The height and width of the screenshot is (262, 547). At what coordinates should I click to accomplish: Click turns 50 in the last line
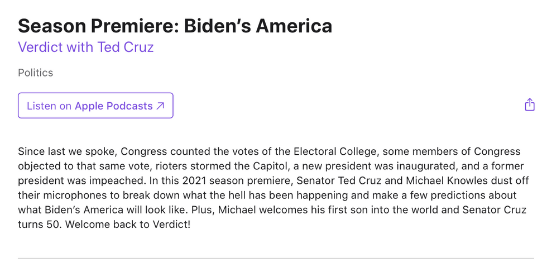click(x=40, y=224)
